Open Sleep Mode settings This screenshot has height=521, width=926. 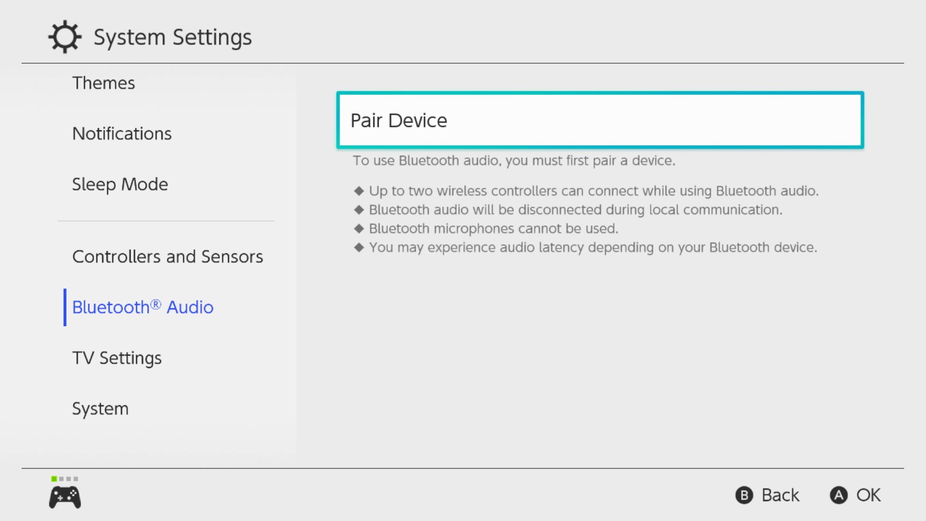[120, 184]
